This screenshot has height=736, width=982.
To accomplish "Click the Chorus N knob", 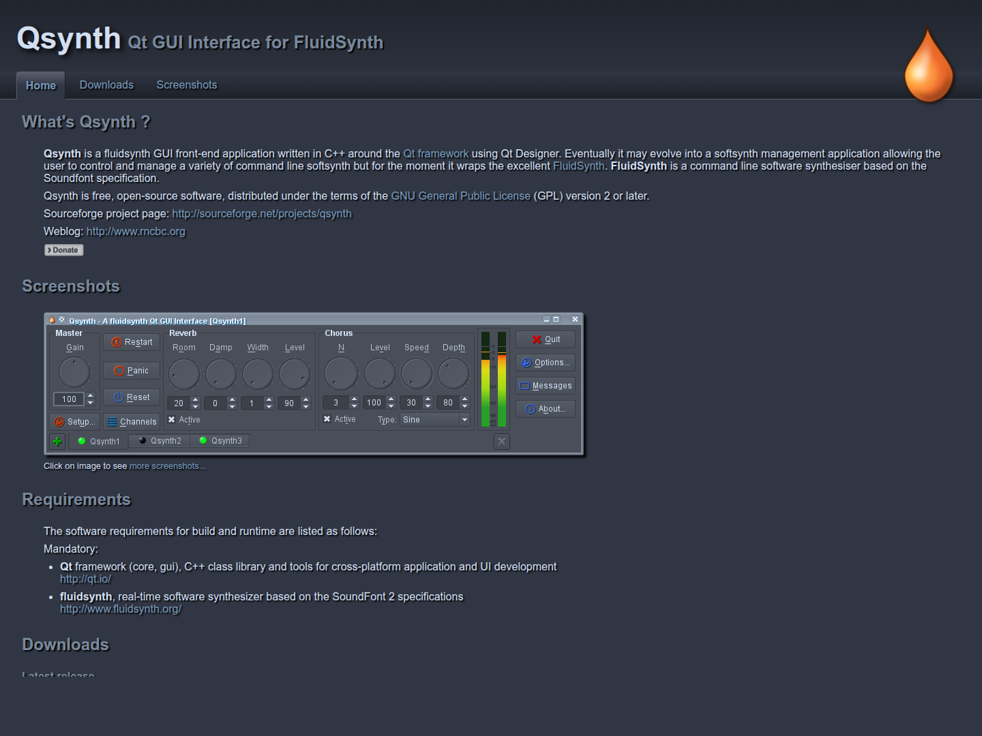I will point(341,373).
